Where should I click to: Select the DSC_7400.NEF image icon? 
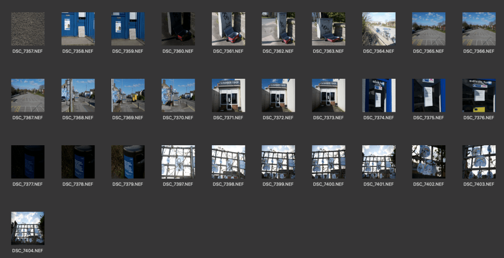[328, 162]
